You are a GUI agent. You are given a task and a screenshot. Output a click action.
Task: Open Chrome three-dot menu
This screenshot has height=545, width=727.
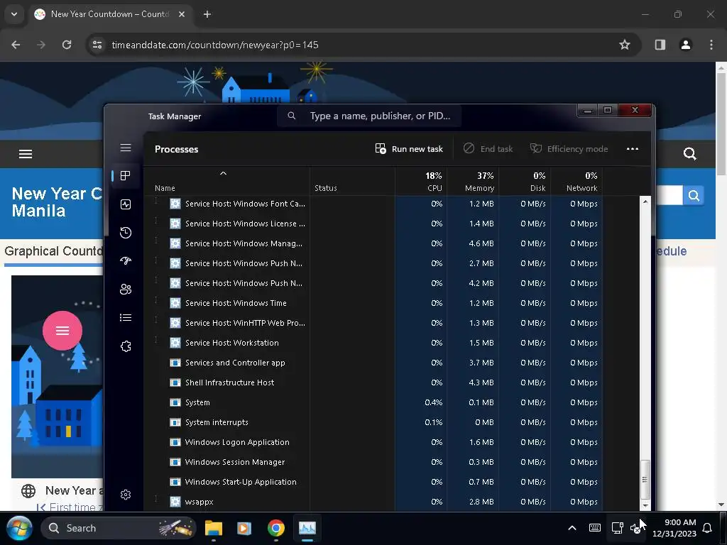pos(711,45)
